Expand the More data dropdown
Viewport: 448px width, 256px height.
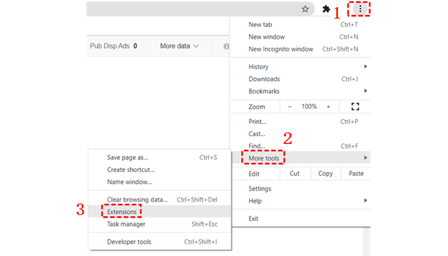[x=179, y=46]
